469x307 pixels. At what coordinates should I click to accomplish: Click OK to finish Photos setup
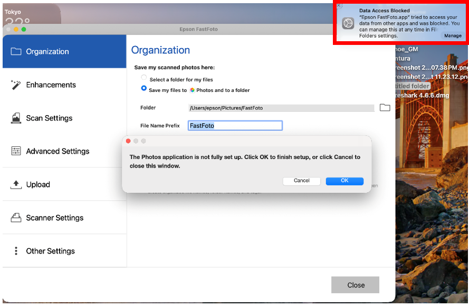(344, 181)
